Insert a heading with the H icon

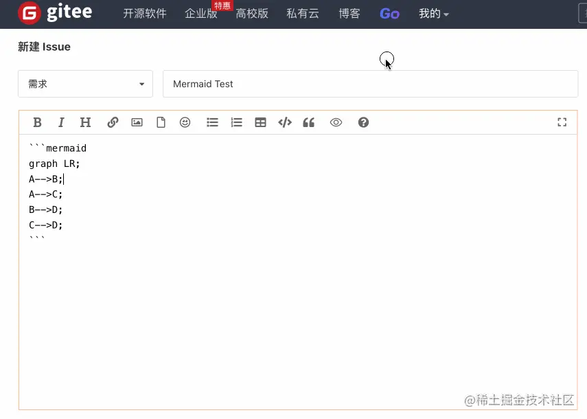[85, 122]
